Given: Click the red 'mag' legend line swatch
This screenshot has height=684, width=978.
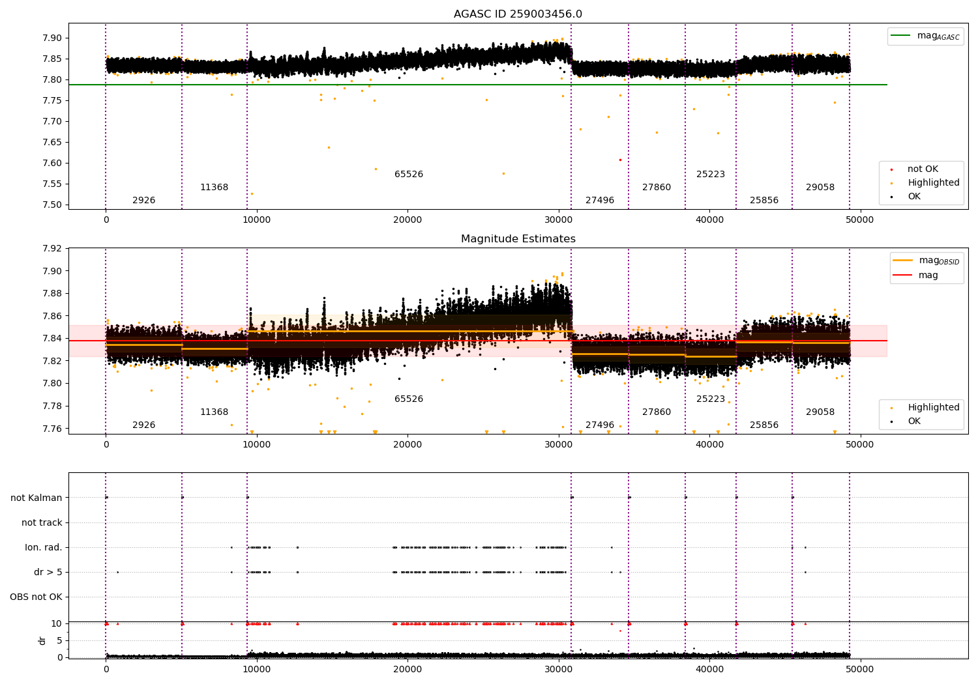Looking at the screenshot, I should click(x=903, y=275).
